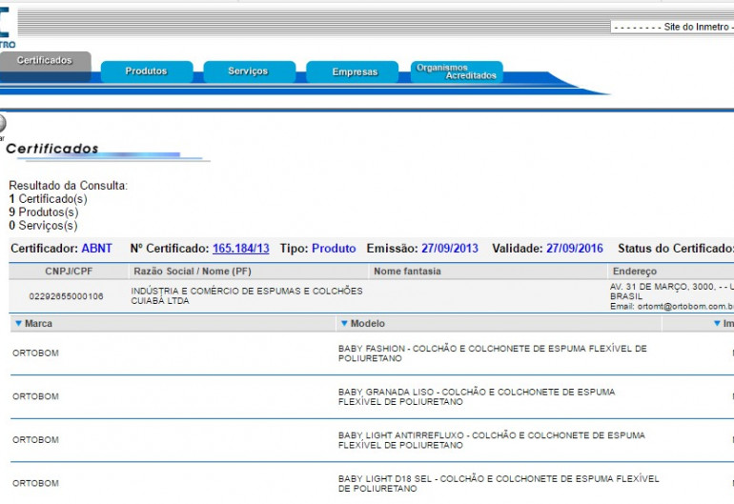
Task: Open the Site do Inmetro dropdown
Action: 672,28
